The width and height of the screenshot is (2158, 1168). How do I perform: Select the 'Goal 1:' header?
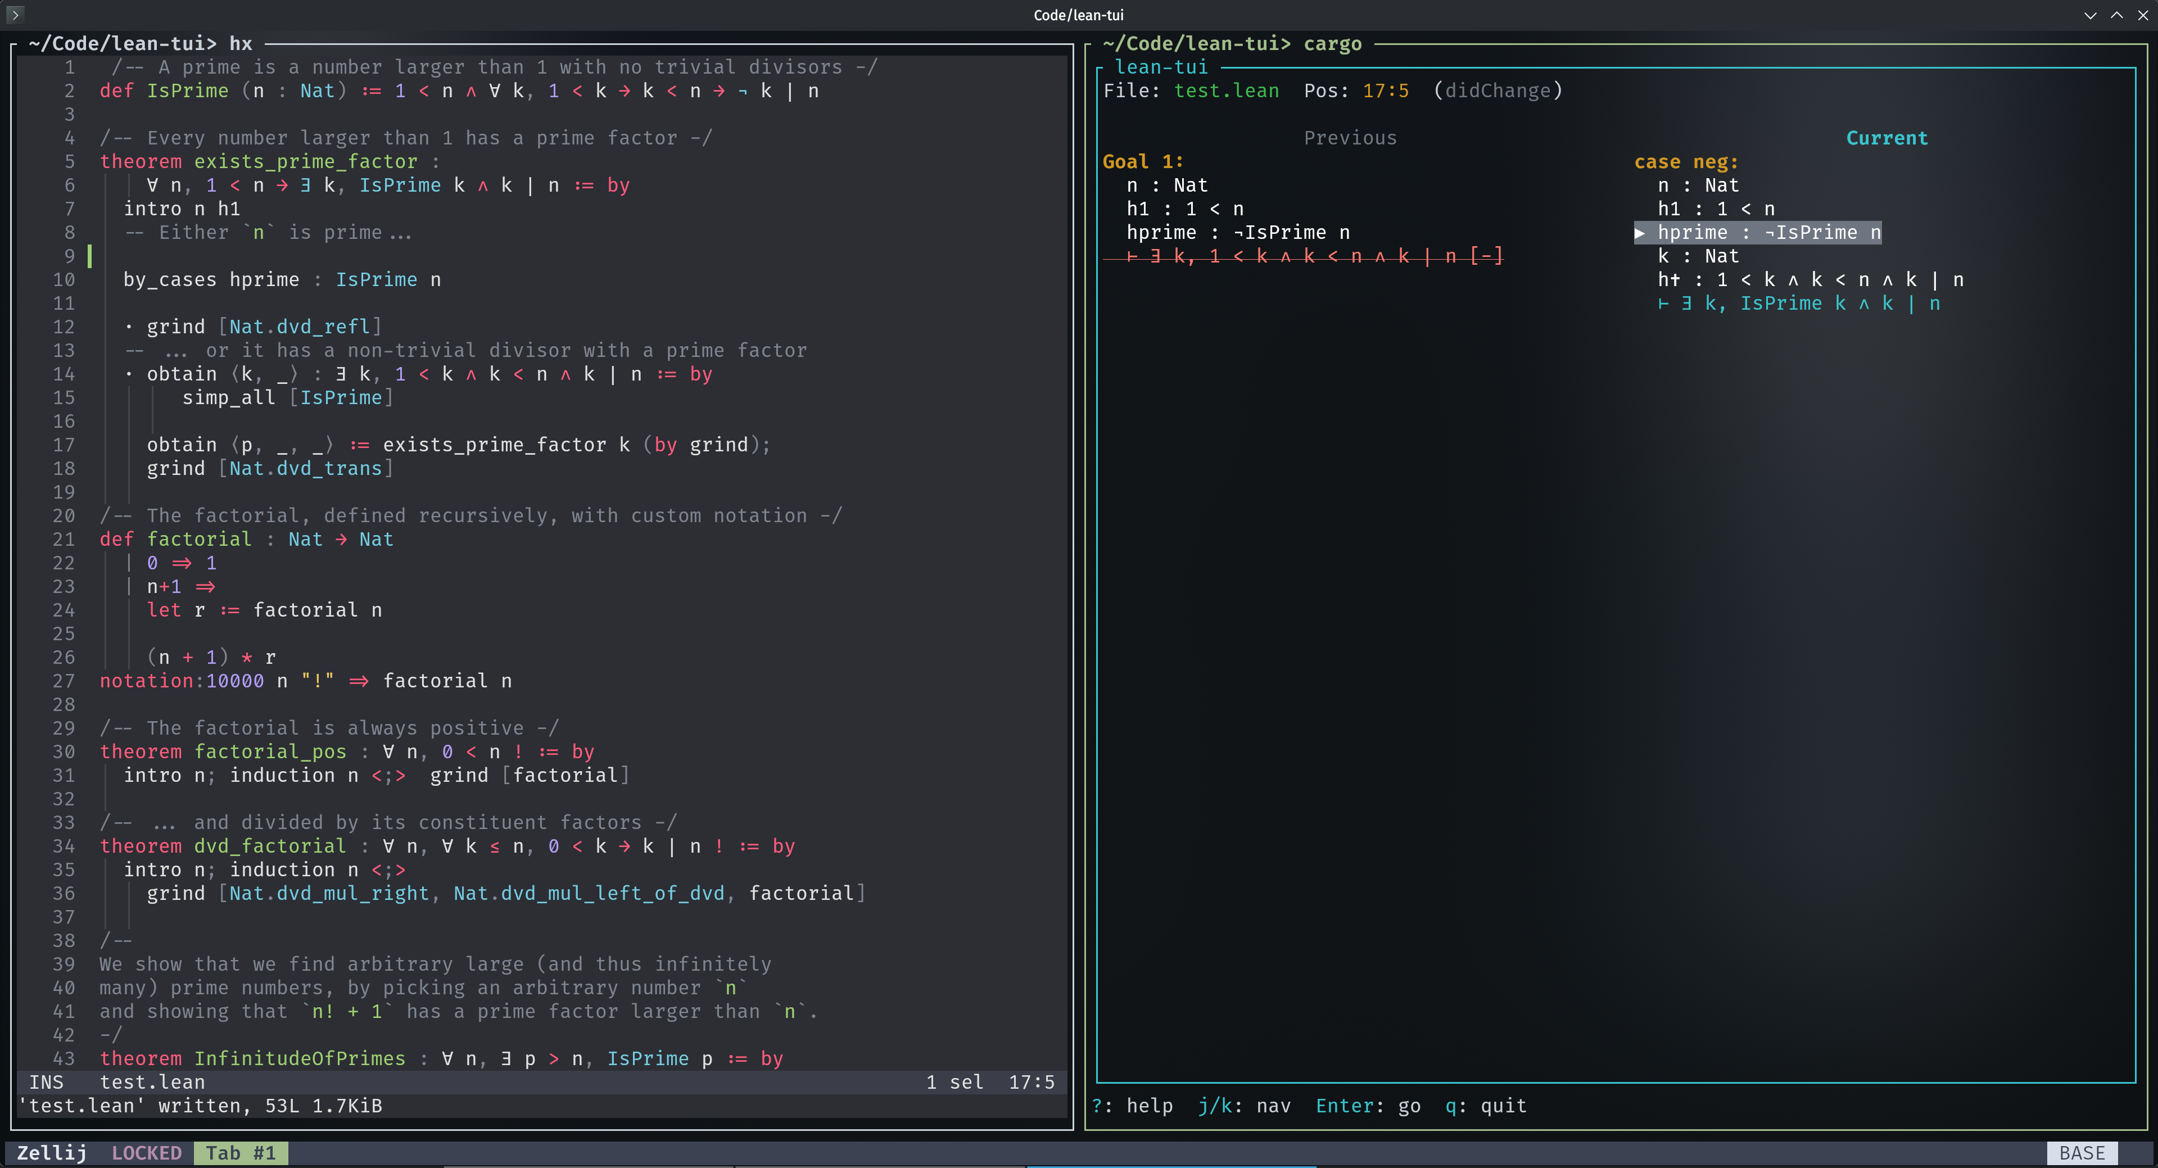click(x=1142, y=162)
